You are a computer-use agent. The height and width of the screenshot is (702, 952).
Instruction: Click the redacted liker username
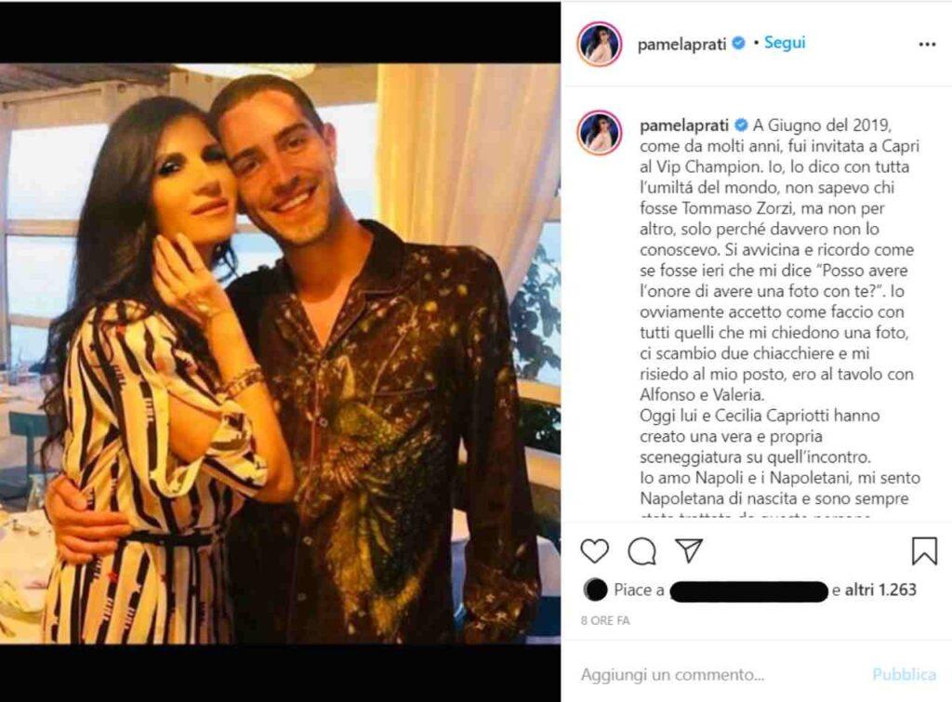point(749,590)
